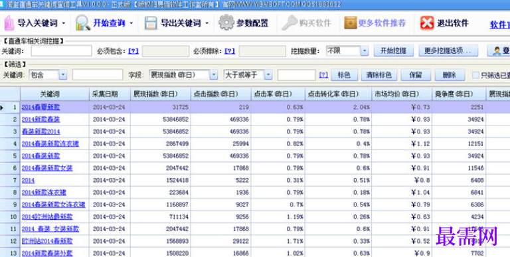Open the 大于或等于 comparison dropdown
Image resolution: width=510 pixels, height=257 pixels.
click(268, 75)
